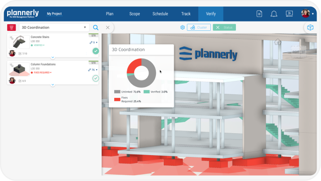Click the Column Foundations title

point(43,64)
